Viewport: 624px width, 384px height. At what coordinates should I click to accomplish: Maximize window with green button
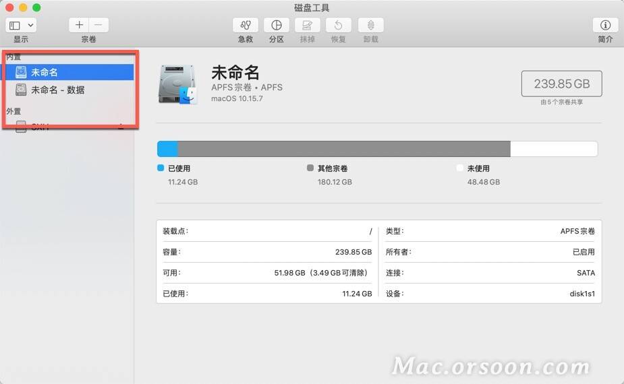pos(36,7)
